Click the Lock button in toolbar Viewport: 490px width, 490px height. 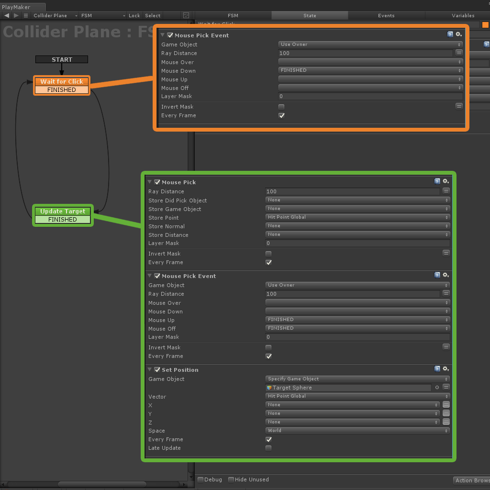click(x=134, y=15)
